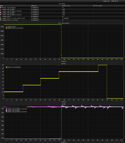125x143 pixels.
Task: Toggle Lambda.RCell_Filtered series in plot legend
Action: (x=14, y=28)
